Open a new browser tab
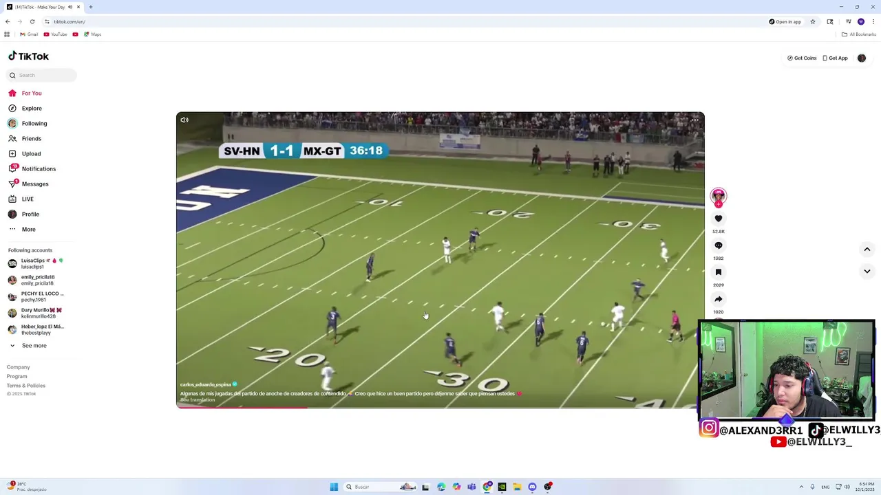This screenshot has width=881, height=495. (x=91, y=7)
